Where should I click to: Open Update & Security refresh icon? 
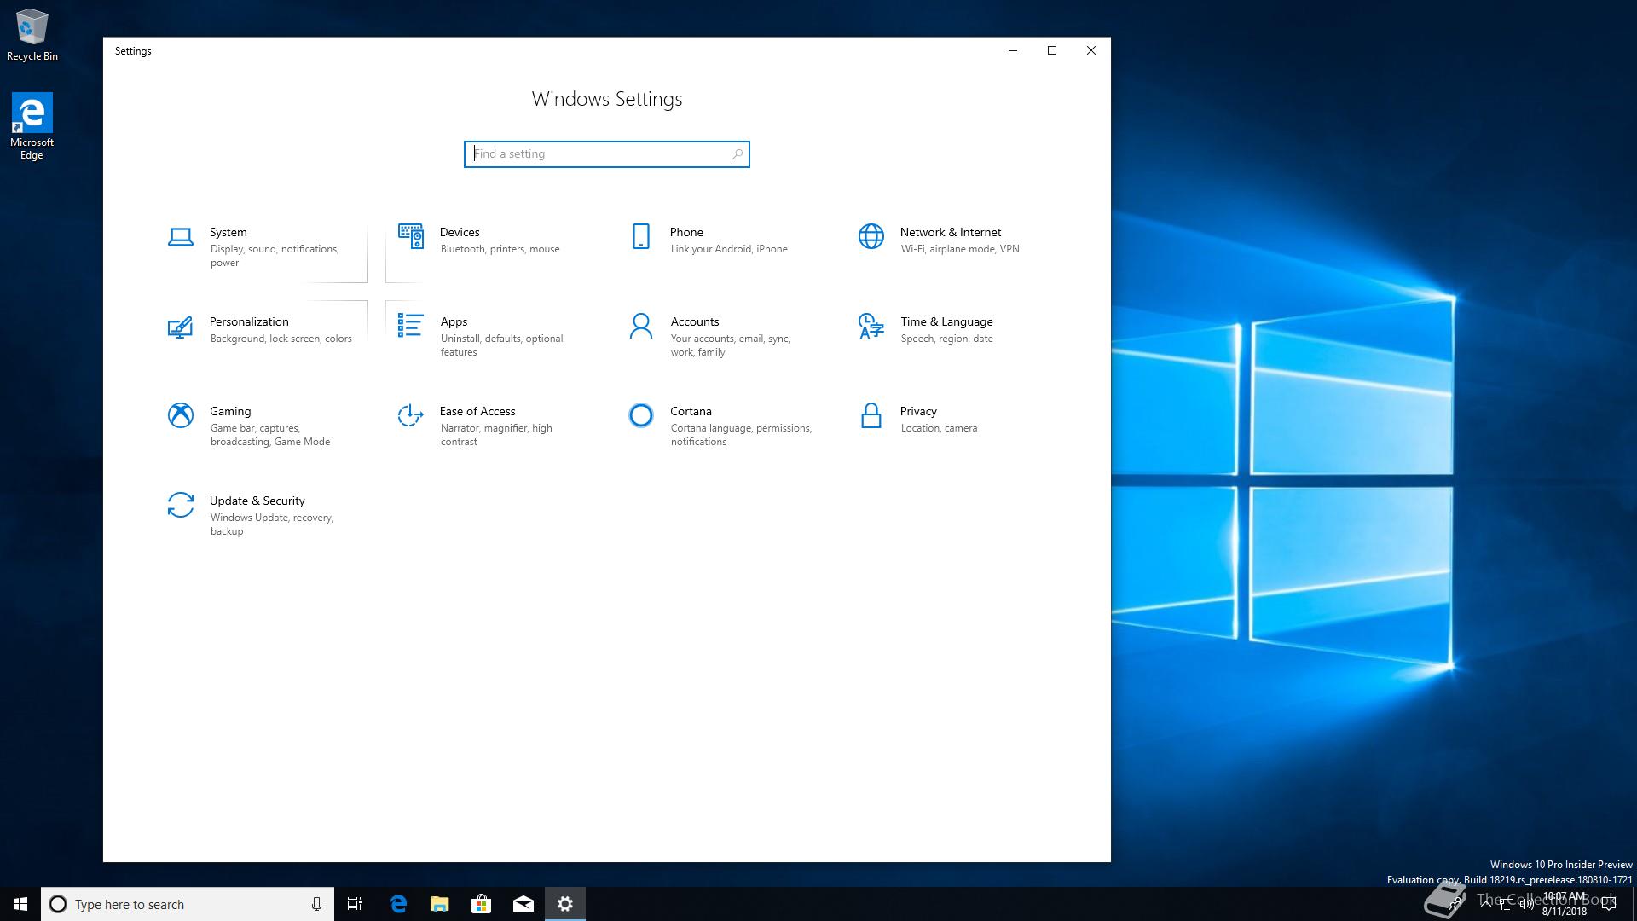click(x=180, y=505)
